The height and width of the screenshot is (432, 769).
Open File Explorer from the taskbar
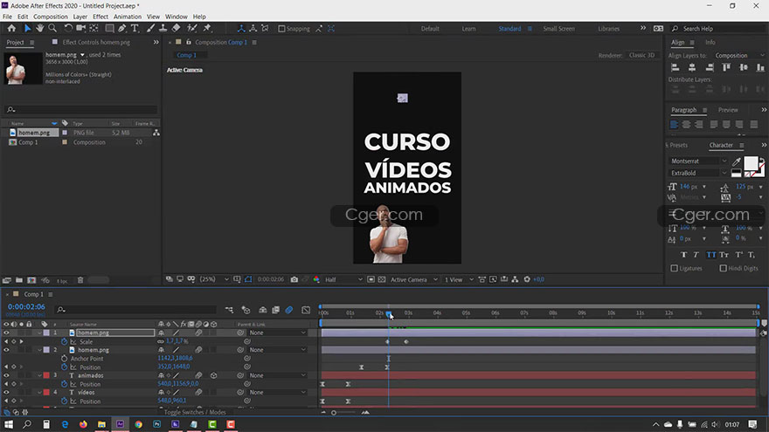101,424
